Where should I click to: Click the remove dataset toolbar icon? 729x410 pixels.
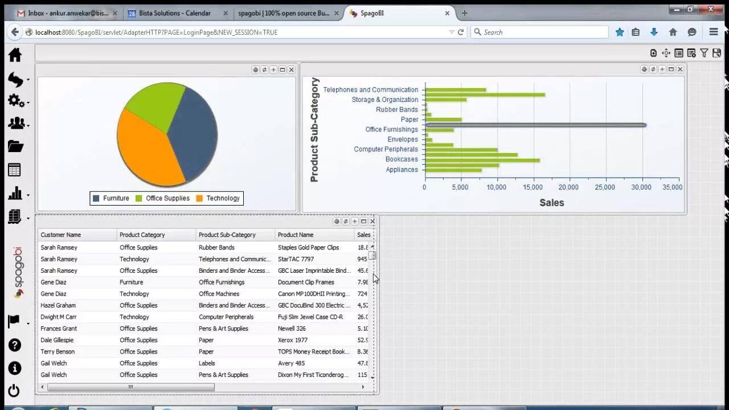pyautogui.click(x=691, y=53)
